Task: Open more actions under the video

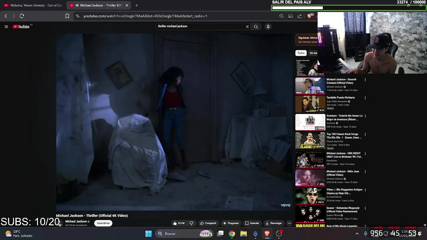Action: pyautogui.click(x=289, y=223)
